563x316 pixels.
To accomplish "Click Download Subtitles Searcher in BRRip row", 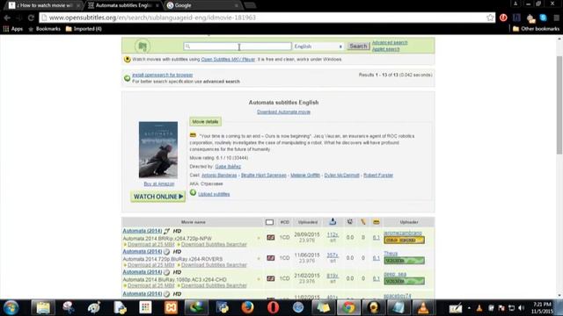I will 214,244.
